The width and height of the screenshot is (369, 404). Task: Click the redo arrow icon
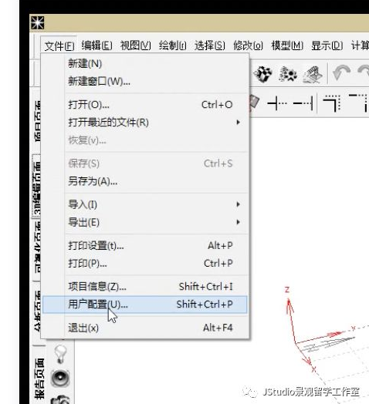(x=364, y=72)
